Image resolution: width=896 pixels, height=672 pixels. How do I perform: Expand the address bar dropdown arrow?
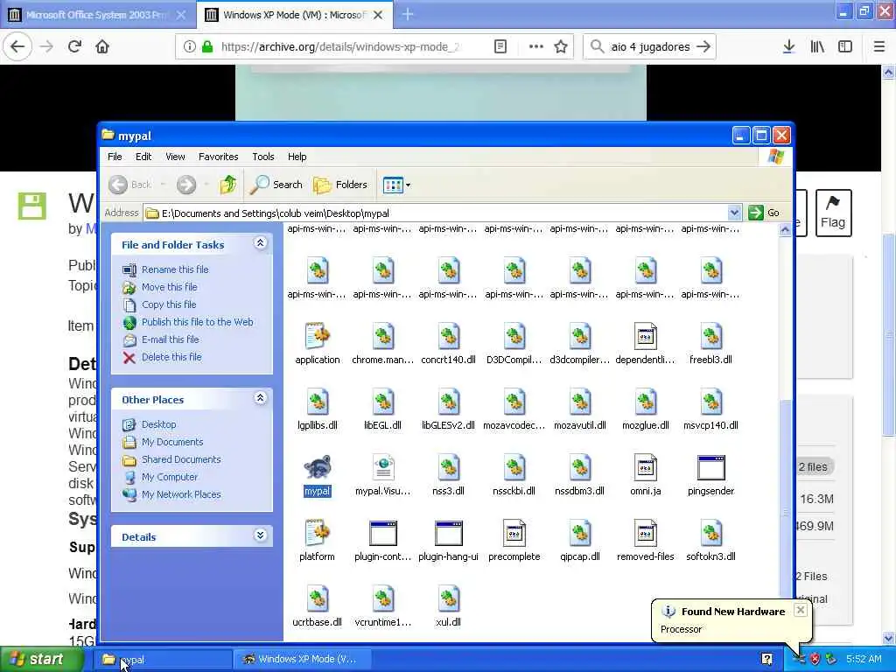click(x=734, y=213)
